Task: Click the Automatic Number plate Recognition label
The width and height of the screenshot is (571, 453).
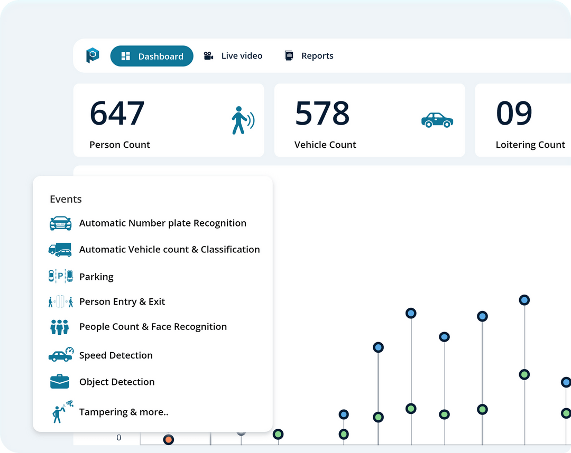Action: [163, 223]
